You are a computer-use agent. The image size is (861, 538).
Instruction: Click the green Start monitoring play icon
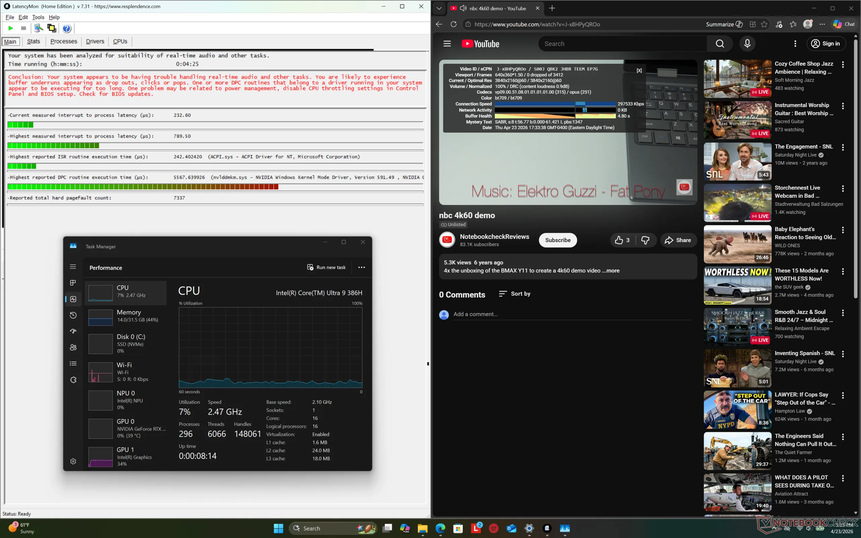(x=11, y=28)
